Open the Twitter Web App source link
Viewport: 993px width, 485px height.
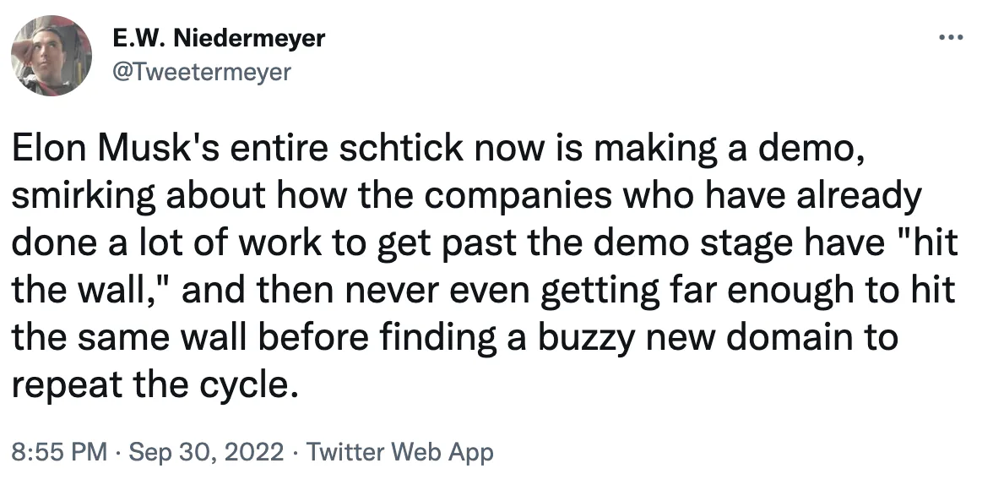point(399,453)
